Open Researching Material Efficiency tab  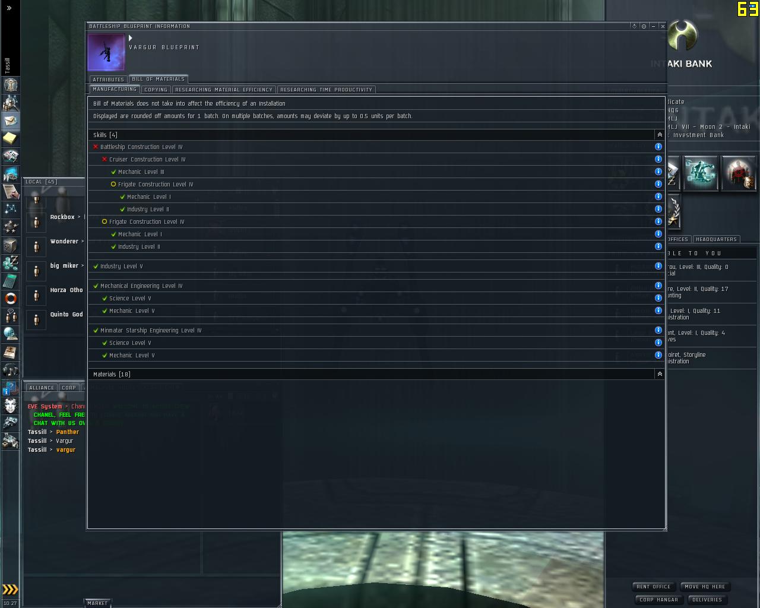pyautogui.click(x=224, y=90)
